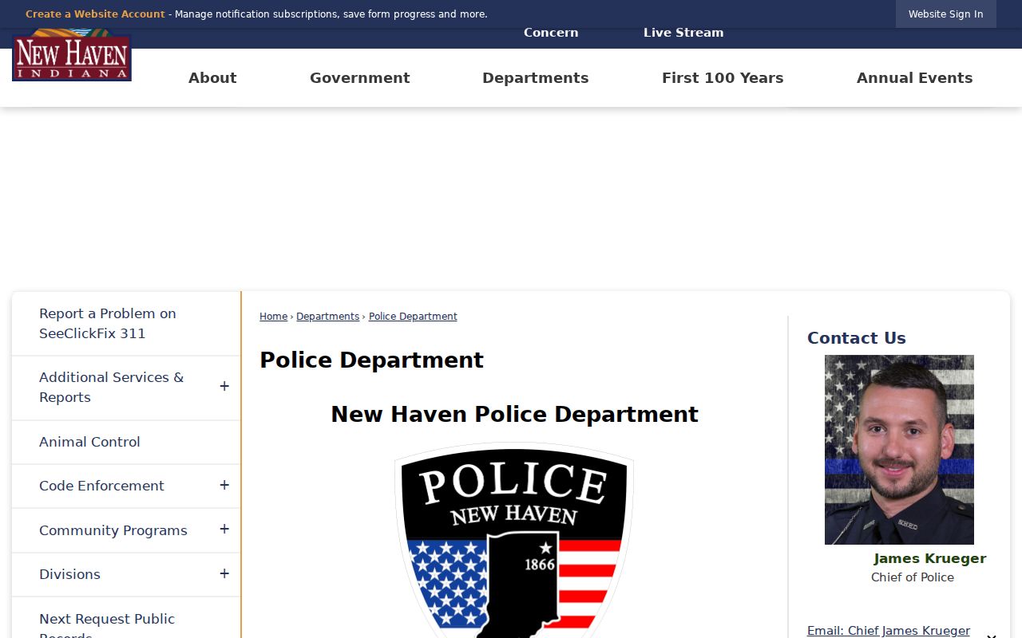Expand Additional Services & Reports submenu
The width and height of the screenshot is (1022, 638).
[x=224, y=387]
